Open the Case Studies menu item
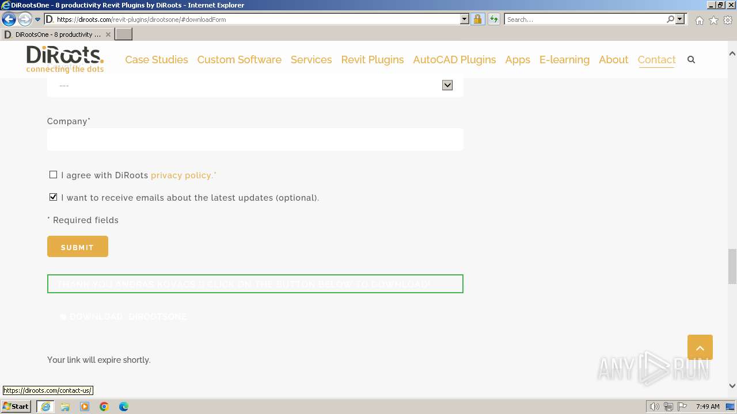The height and width of the screenshot is (414, 737). pyautogui.click(x=157, y=60)
